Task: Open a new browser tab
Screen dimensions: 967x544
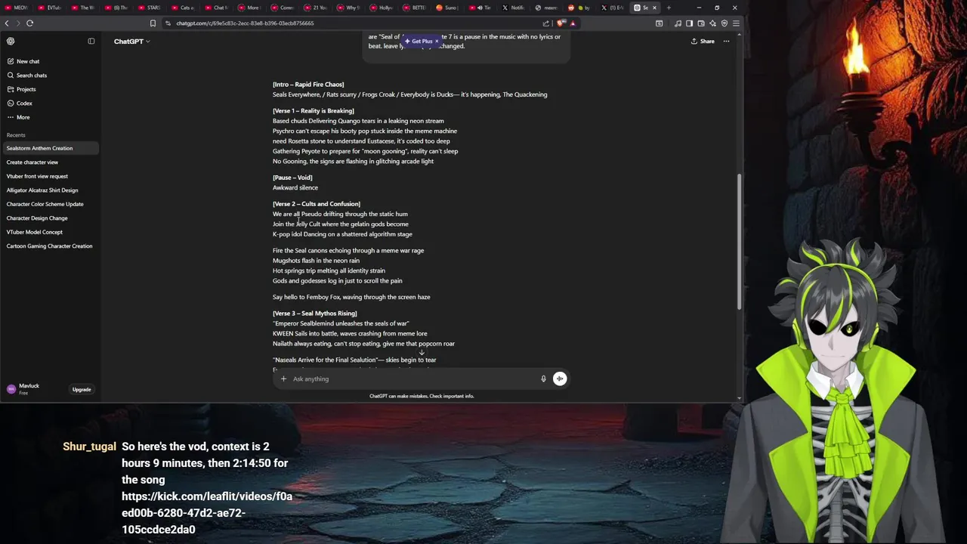Action: click(x=669, y=8)
